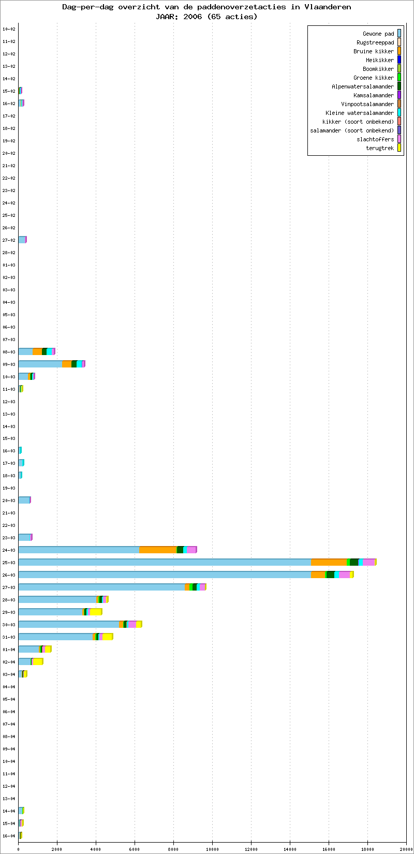Click the light blue 30-03 bar segment
This screenshot has height=854, width=414.
pos(68,624)
